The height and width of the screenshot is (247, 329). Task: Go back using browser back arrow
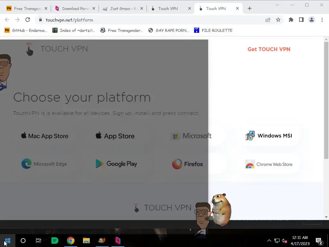click(7, 20)
